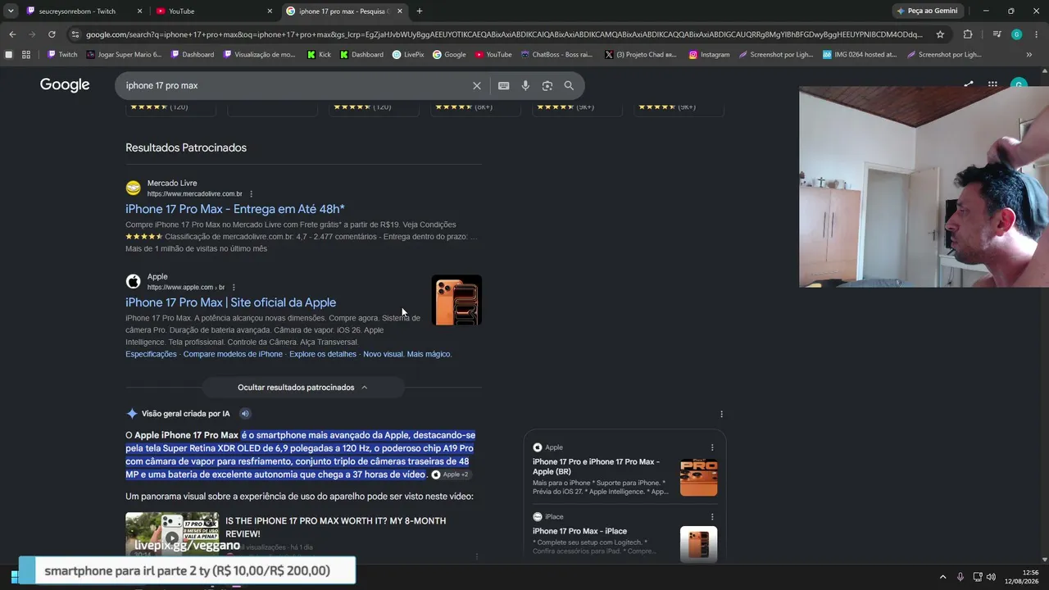This screenshot has width=1049, height=590.
Task: Open the Jogar Super Mario 6 bookmark
Action: [x=125, y=55]
